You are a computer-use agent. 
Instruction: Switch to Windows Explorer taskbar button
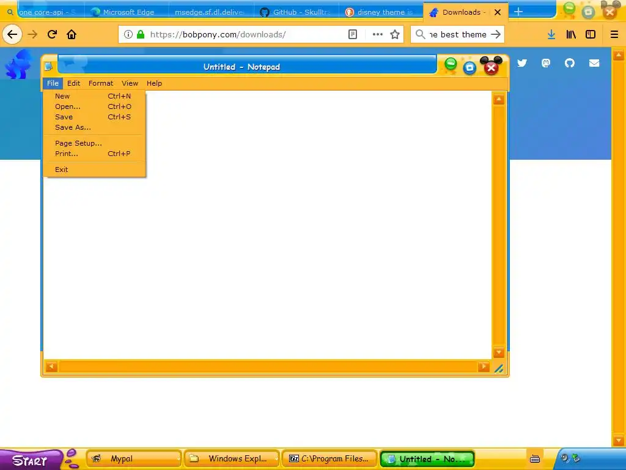click(232, 459)
